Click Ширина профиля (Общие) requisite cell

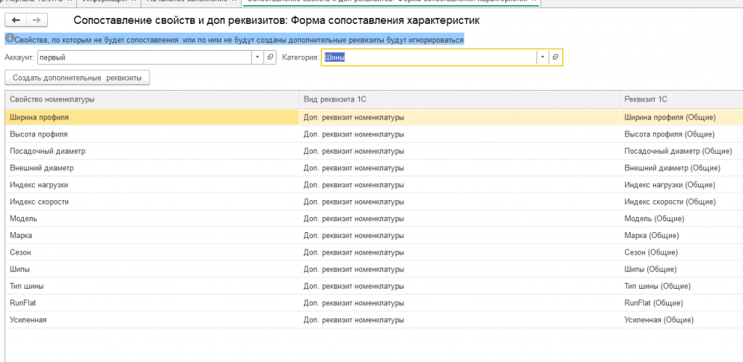coord(681,117)
